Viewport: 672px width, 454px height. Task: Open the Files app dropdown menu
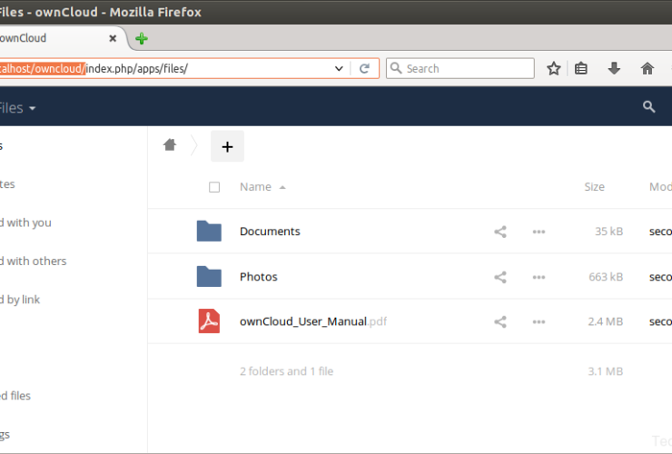pyautogui.click(x=18, y=108)
